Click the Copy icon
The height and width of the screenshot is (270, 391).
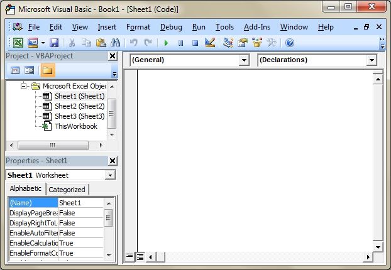(x=86, y=43)
